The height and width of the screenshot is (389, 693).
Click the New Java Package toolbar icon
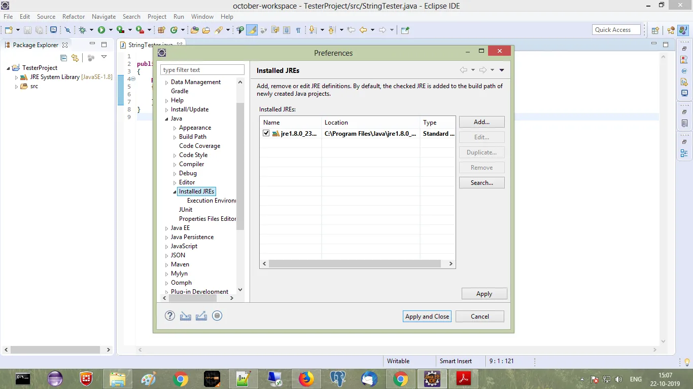(162, 30)
